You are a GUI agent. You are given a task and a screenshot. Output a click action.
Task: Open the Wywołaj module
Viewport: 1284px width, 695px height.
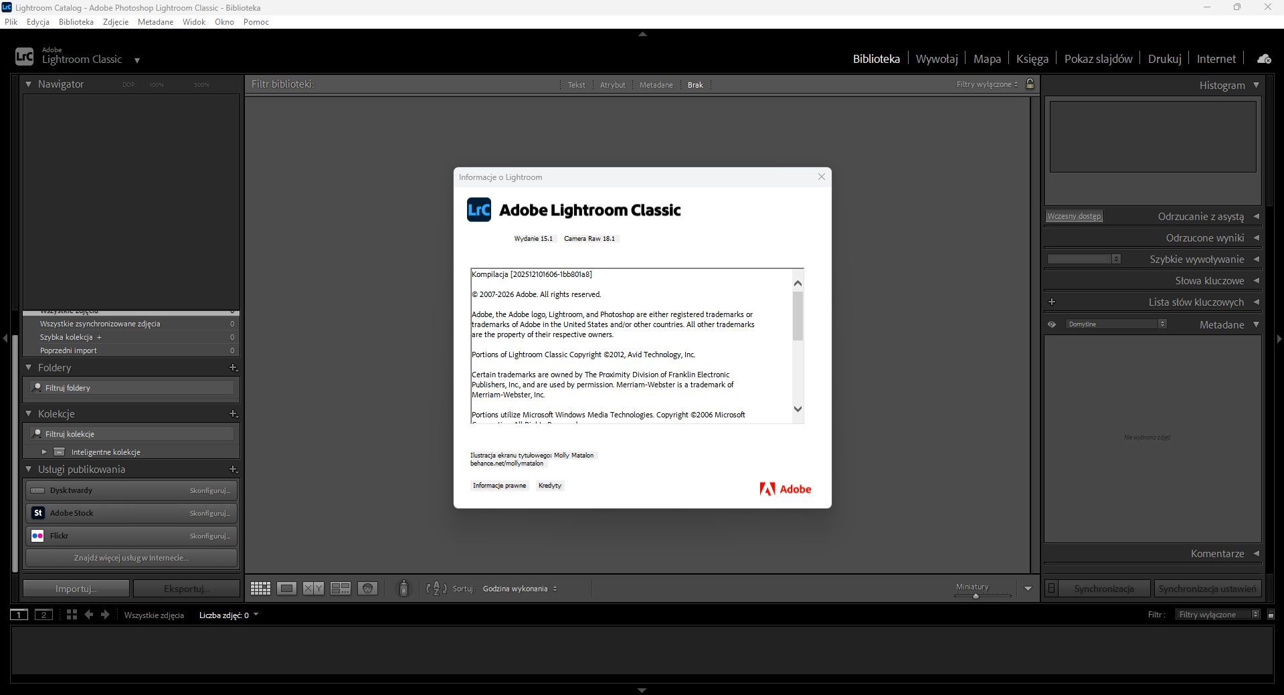click(x=936, y=59)
